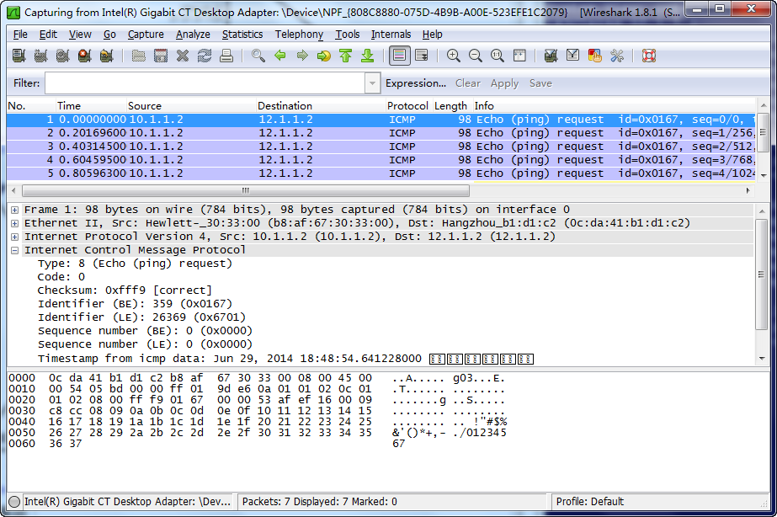Image resolution: width=777 pixels, height=517 pixels.
Task: Jump to the first packet icon
Action: coord(345,56)
